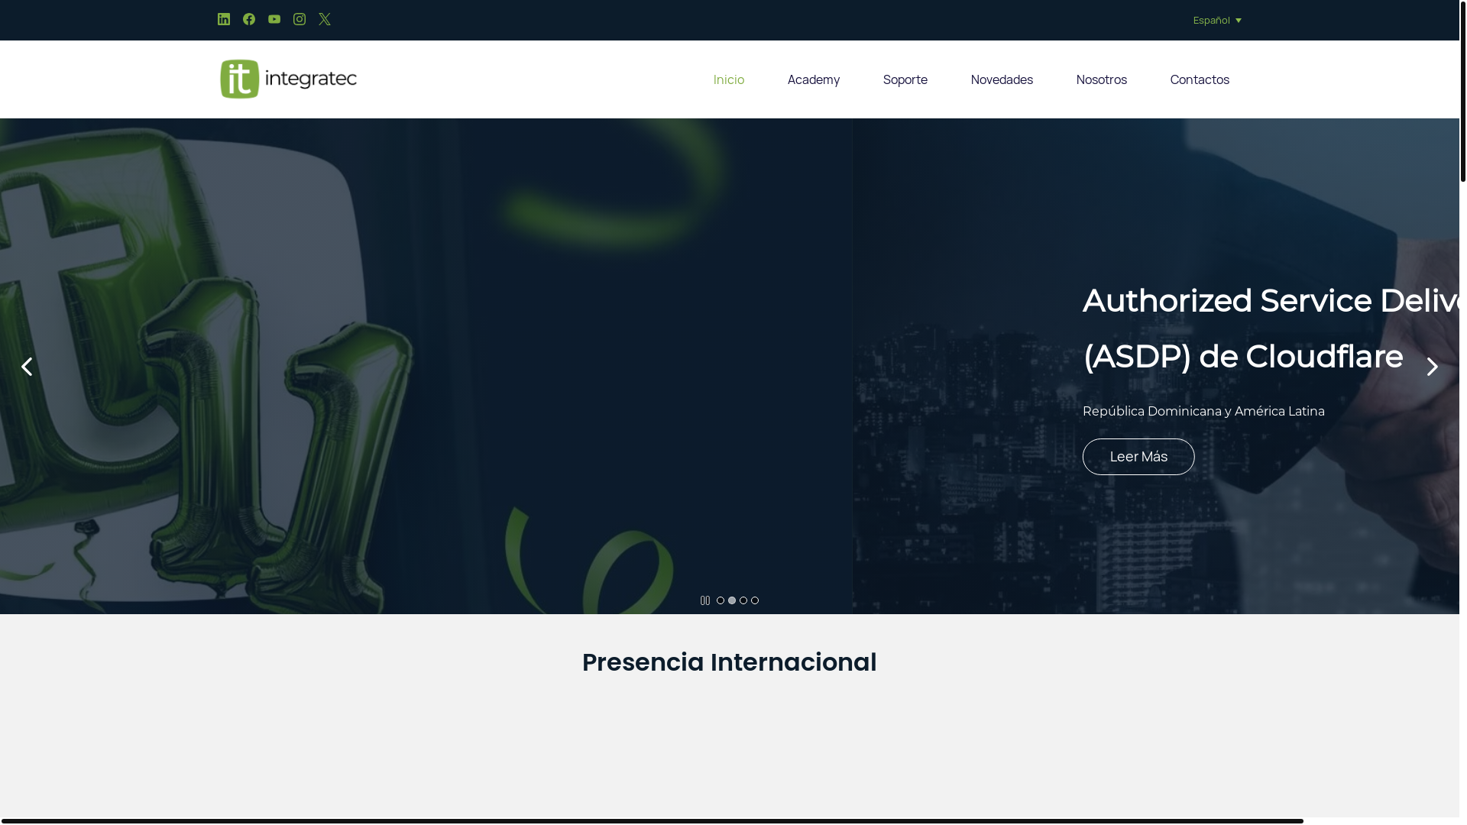
Task: Open the Facebook social icon
Action: (x=249, y=19)
